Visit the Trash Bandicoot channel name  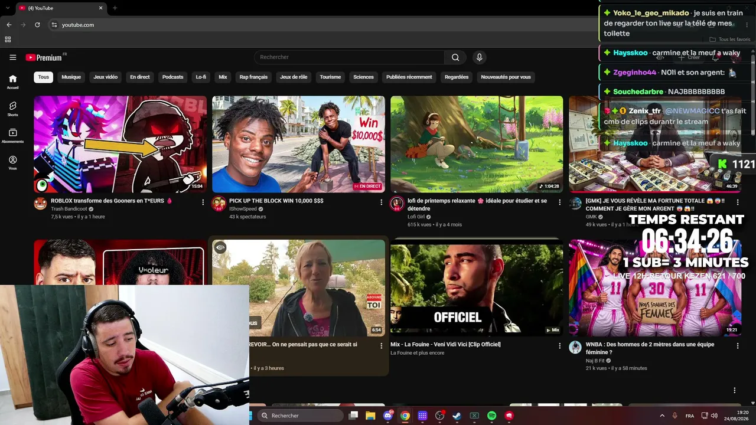click(69, 209)
